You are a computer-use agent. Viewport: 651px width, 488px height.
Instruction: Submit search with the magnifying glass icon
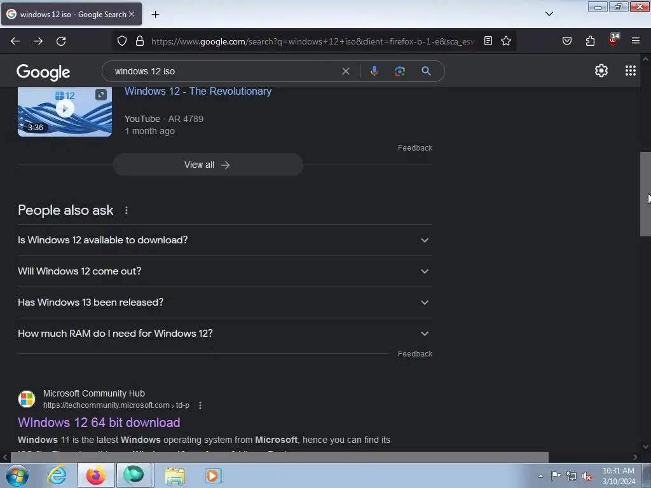pyautogui.click(x=426, y=71)
